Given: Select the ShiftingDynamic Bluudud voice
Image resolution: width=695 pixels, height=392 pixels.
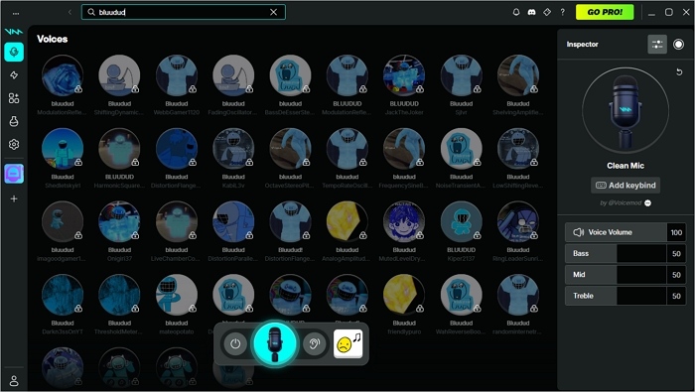Looking at the screenshot, I should 119,75.
